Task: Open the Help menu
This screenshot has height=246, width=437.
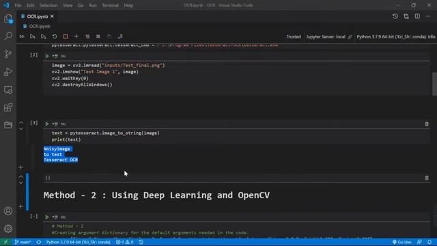Action: 128,5
